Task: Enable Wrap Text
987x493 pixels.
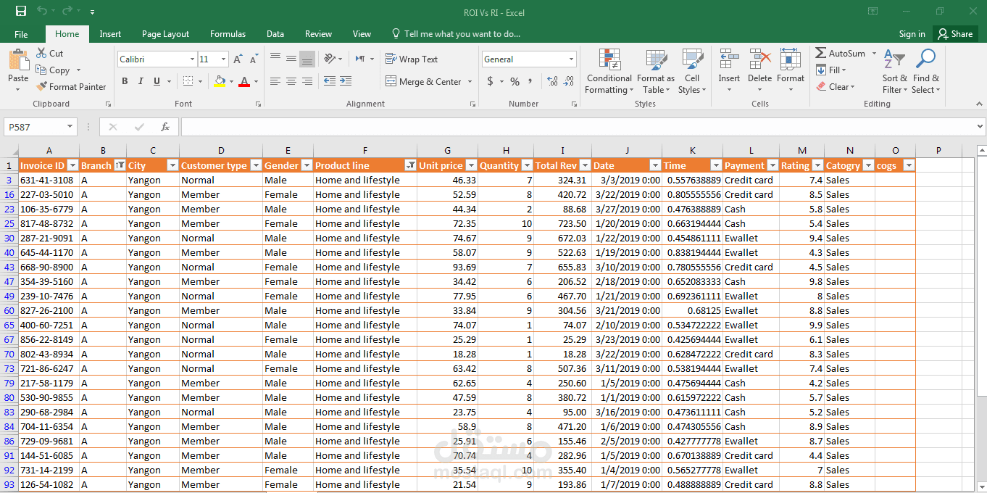Action: [408, 59]
